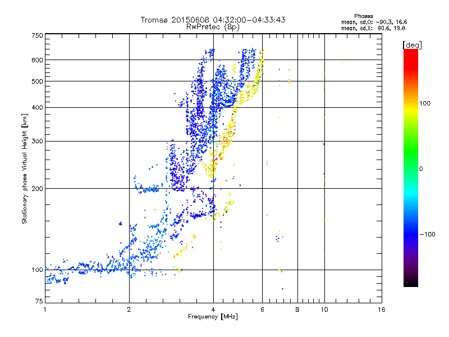The image size is (449, 337).
Task: Click the y-axis tick label "750"
Action: click(x=37, y=35)
